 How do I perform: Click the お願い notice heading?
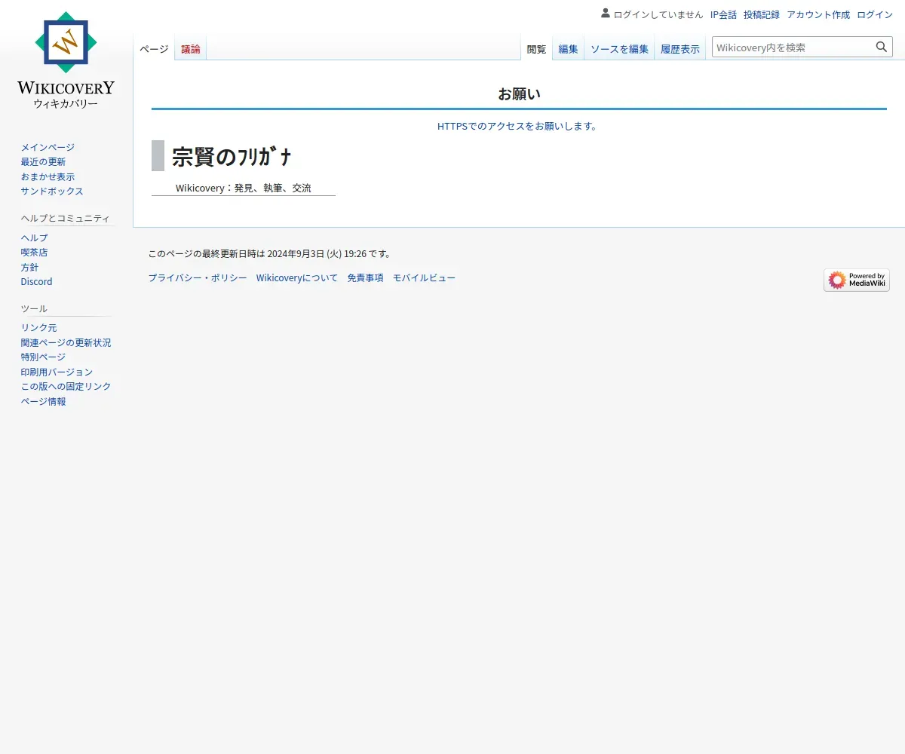coord(519,94)
